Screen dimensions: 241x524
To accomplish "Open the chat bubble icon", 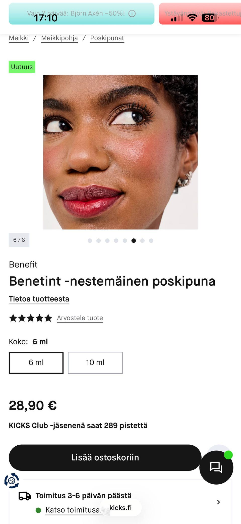I will click(216, 467).
